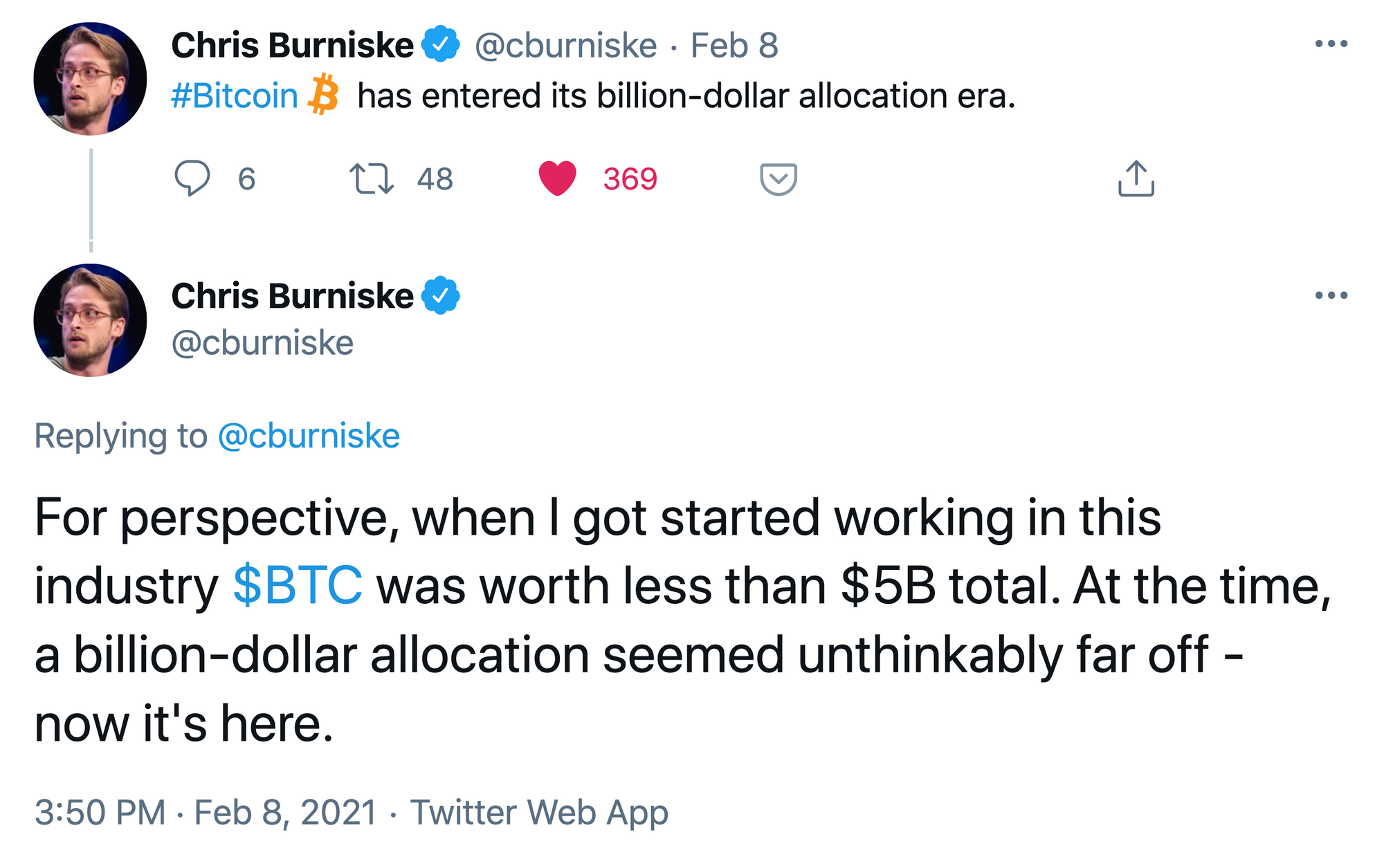Click the verified badge on first tweet
This screenshot has width=1384, height=857.
point(441,44)
